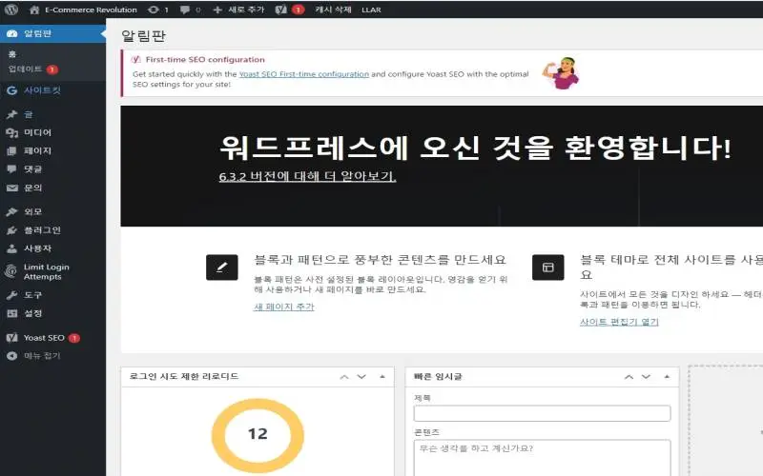Click 사이트 편집기 열기 link

(x=619, y=322)
